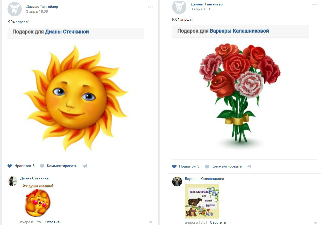Reply to Варвара Калашникова's comment via Ответить

(218, 222)
